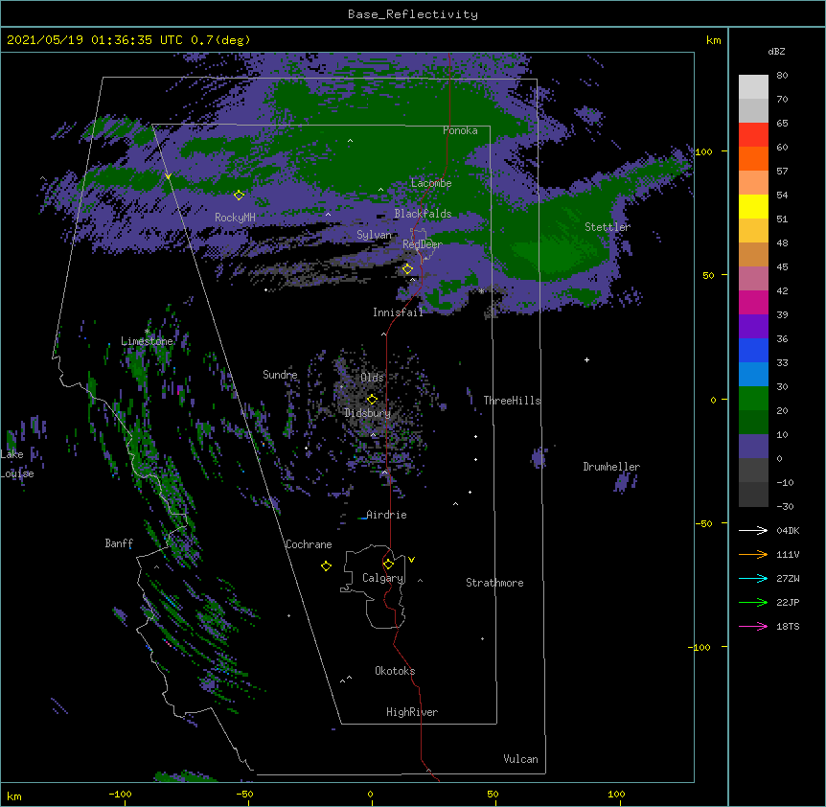Click the Blackfalds label

point(423,214)
